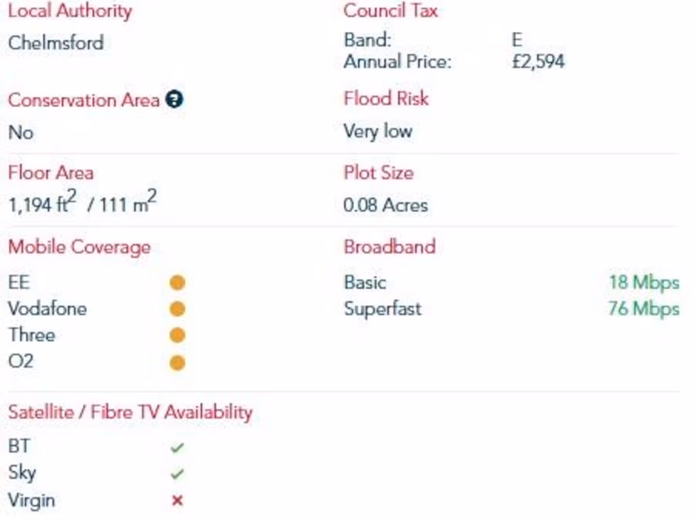Click the Virgin unavailable red cross
The image size is (696, 522).
[x=177, y=501]
